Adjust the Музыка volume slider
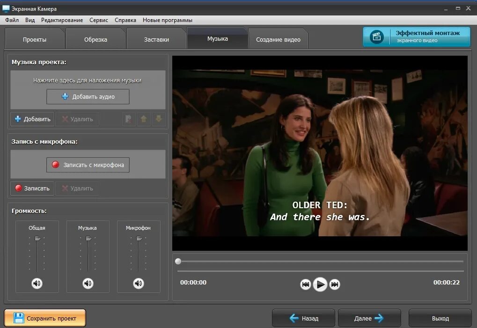The image size is (477, 328). 88,238
